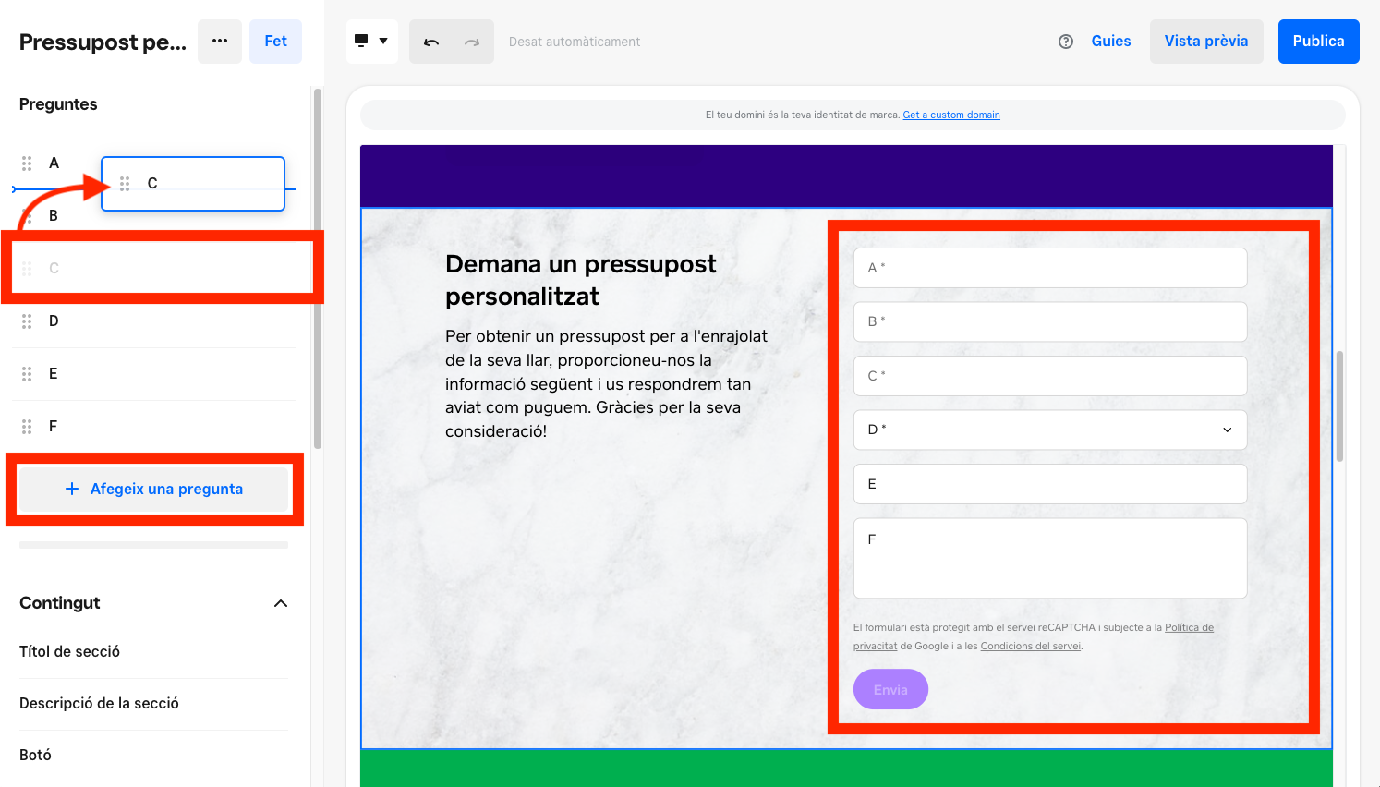Click Afegeix una pregunta button
1380x787 pixels.
(153, 489)
